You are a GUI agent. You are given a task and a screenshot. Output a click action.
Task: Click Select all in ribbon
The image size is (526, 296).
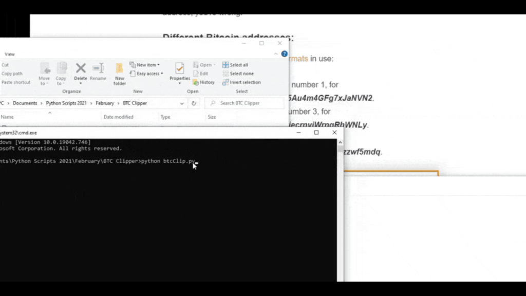[x=235, y=65]
